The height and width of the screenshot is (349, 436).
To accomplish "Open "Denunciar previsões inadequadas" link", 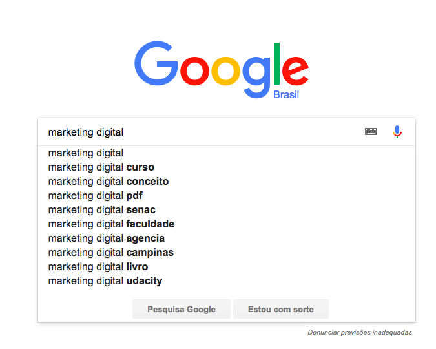I will pyautogui.click(x=360, y=333).
